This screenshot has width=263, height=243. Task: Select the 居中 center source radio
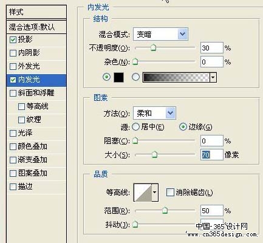click(135, 127)
